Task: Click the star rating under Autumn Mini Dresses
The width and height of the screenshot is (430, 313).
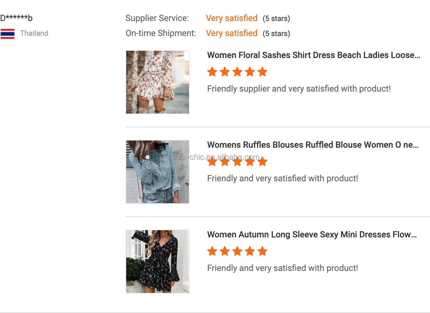Action: tap(237, 251)
